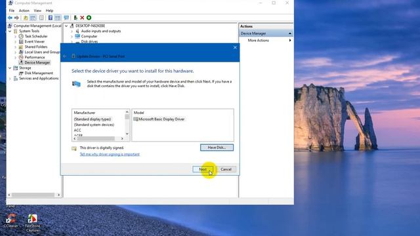Open the Action menu

(x=24, y=10)
